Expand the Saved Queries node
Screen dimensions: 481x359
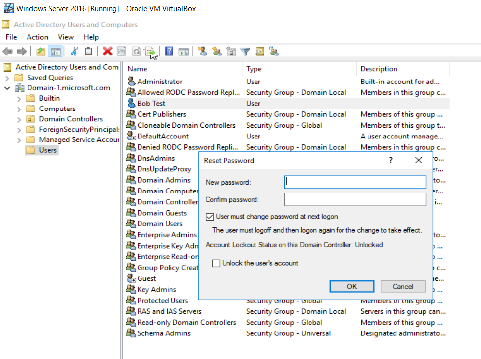pyautogui.click(x=7, y=78)
